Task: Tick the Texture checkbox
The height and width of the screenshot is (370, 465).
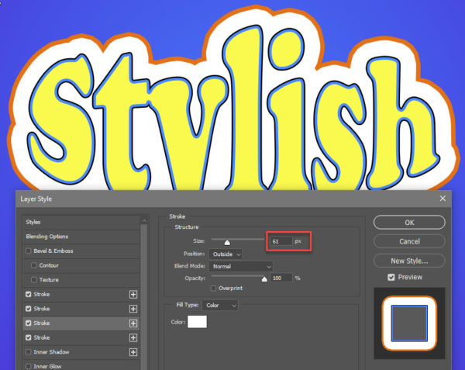Action: coord(34,280)
